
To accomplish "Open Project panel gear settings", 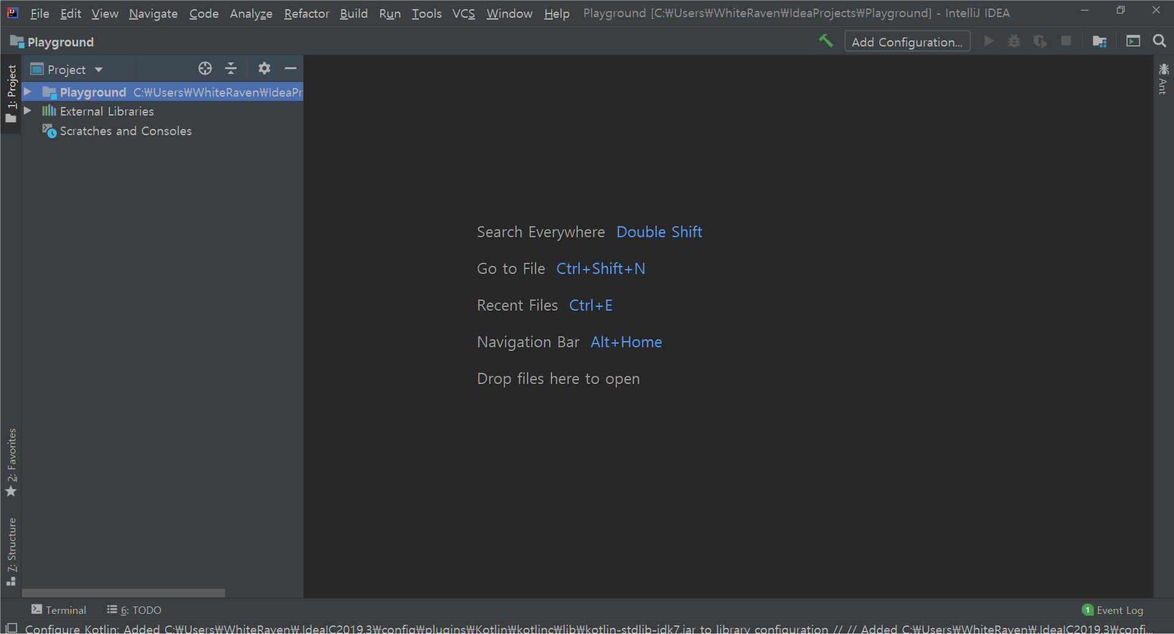I will pyautogui.click(x=264, y=68).
